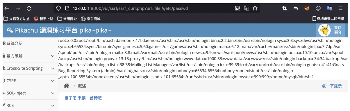Open the 系统介绍 sidebar item
Image resolution: width=350 pixels, height=111 pixels.
(29, 43)
